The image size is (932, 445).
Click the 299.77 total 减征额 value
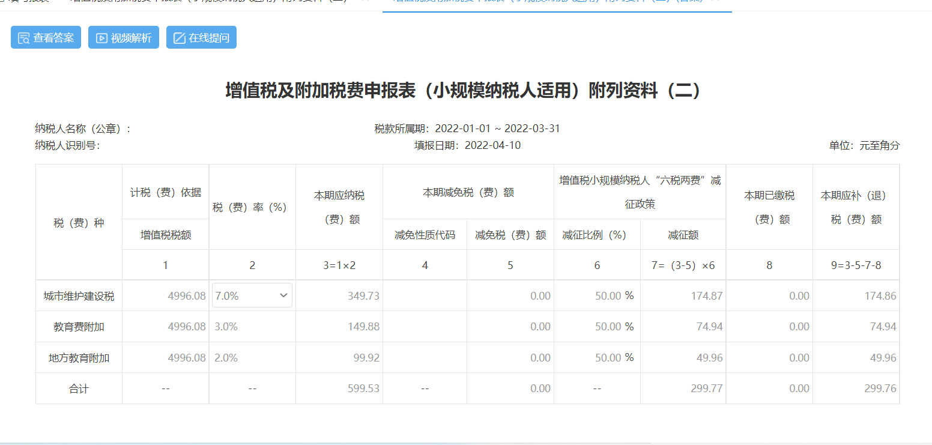707,389
